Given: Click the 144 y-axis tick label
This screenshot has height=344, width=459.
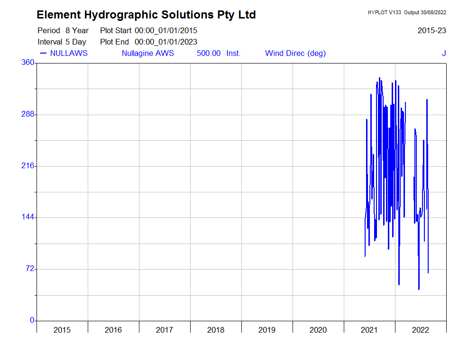Looking at the screenshot, I should [x=28, y=217].
